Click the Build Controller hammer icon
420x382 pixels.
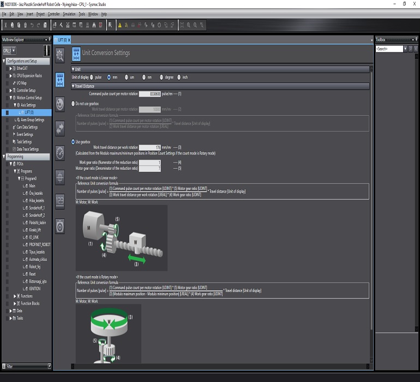click(x=61, y=25)
